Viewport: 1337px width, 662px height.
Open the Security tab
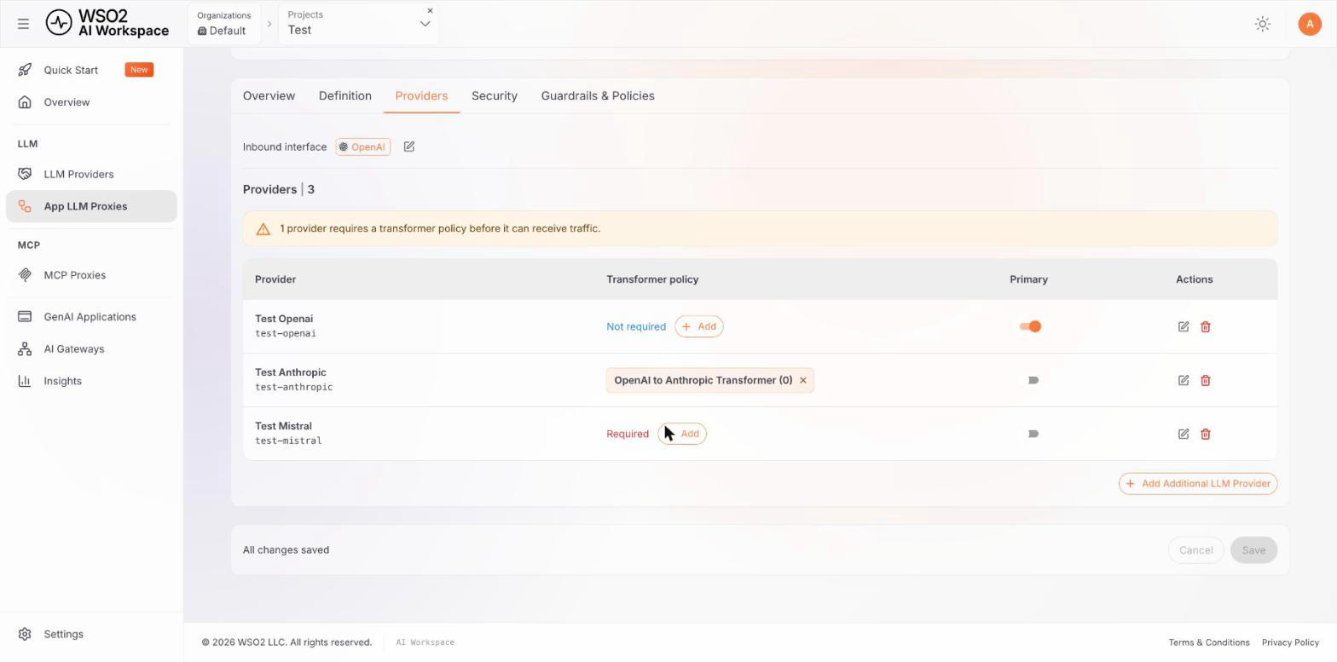point(495,96)
